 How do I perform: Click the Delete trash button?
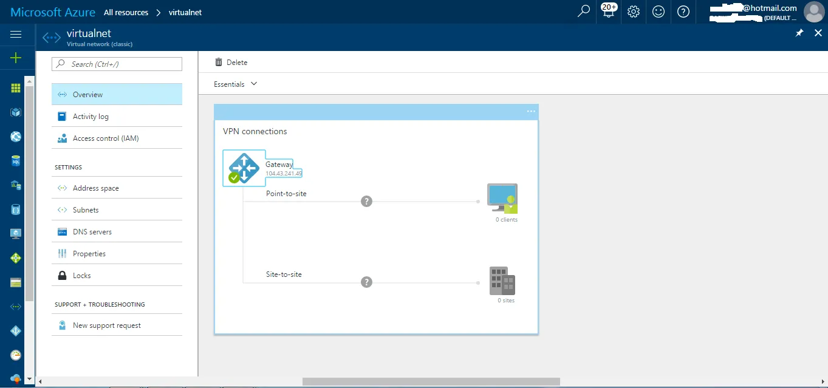click(x=231, y=62)
